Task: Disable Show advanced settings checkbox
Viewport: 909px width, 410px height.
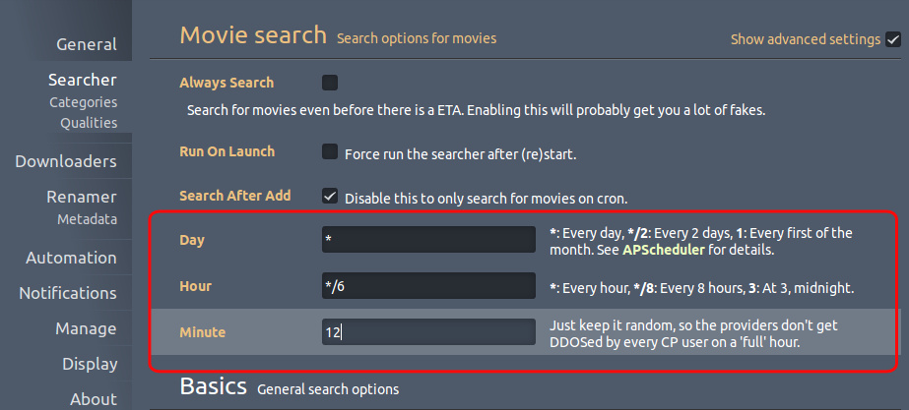Action: (x=893, y=40)
